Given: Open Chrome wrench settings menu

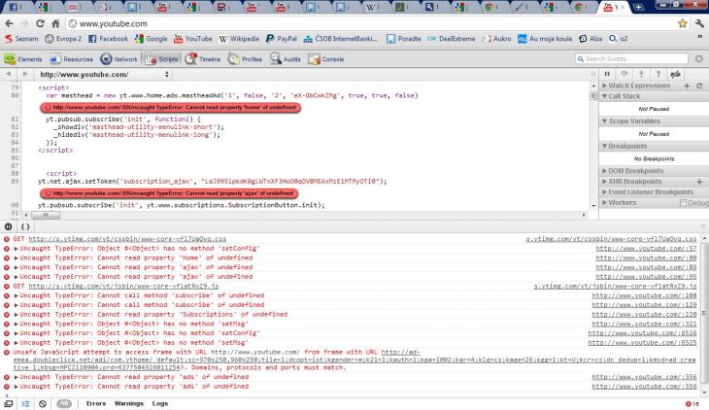Looking at the screenshot, I should click(699, 23).
